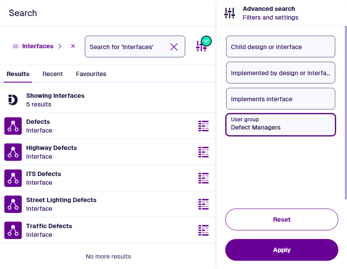347x269 pixels.
Task: Click the Search for 'Interfaces' input field
Action: click(x=127, y=47)
